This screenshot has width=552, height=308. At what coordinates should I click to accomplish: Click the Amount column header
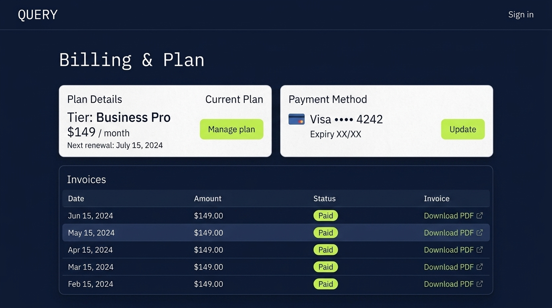(207, 199)
